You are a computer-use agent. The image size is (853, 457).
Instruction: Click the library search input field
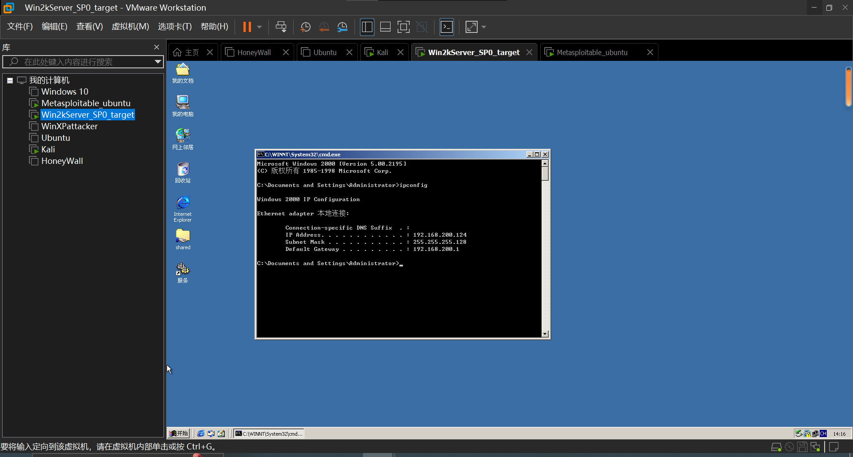coord(83,62)
